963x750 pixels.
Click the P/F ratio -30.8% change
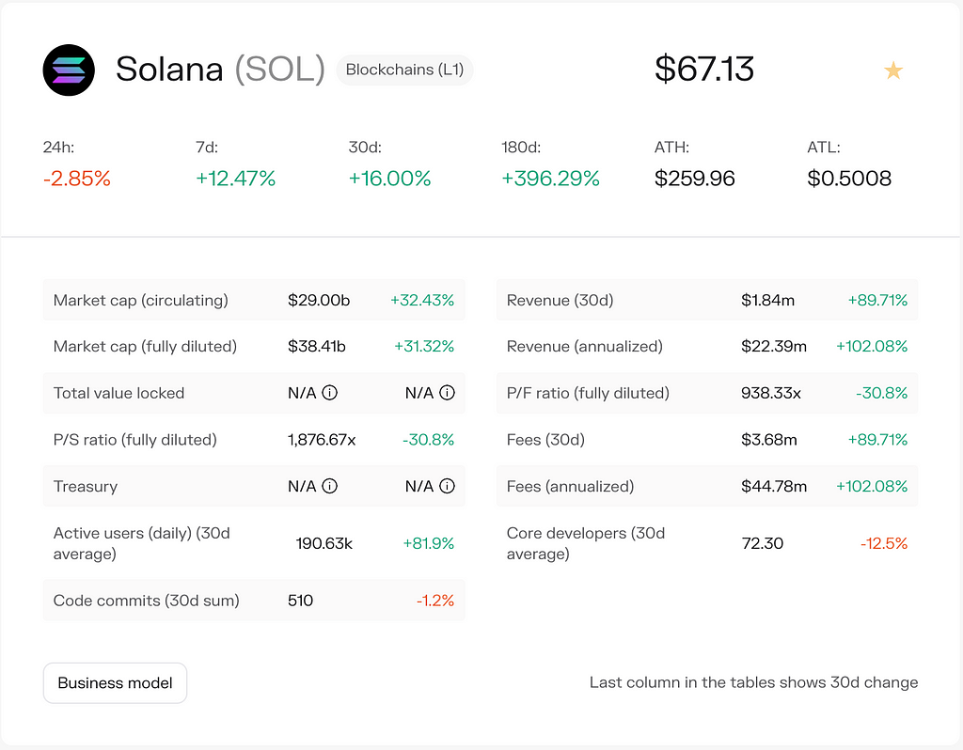point(882,394)
